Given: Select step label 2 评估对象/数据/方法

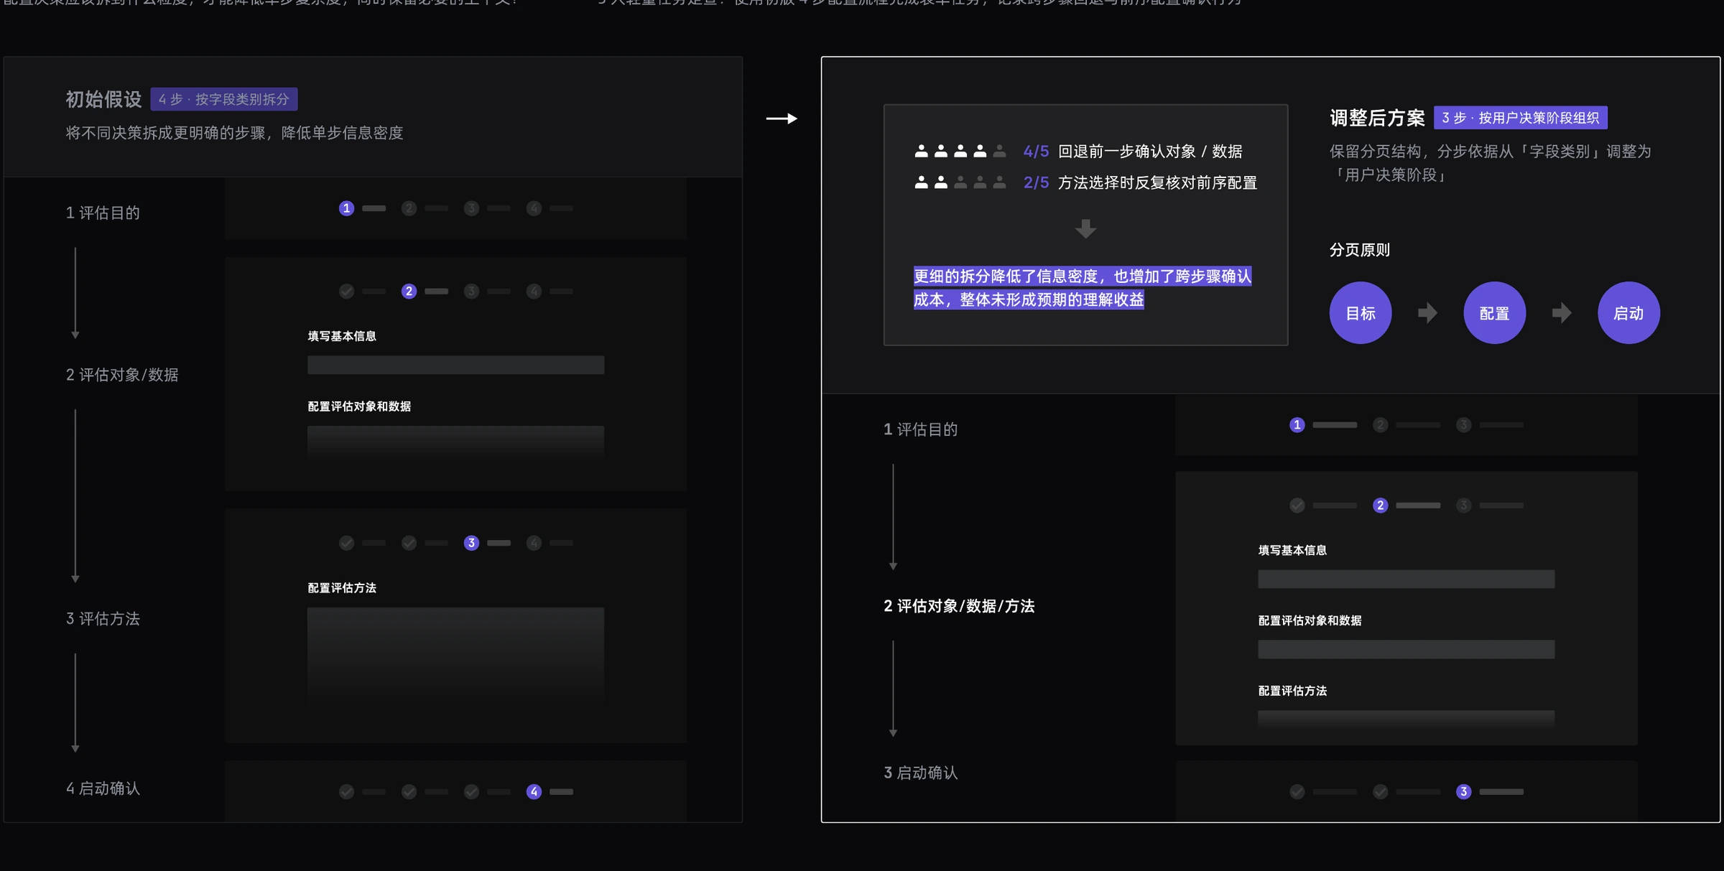Looking at the screenshot, I should tap(959, 606).
